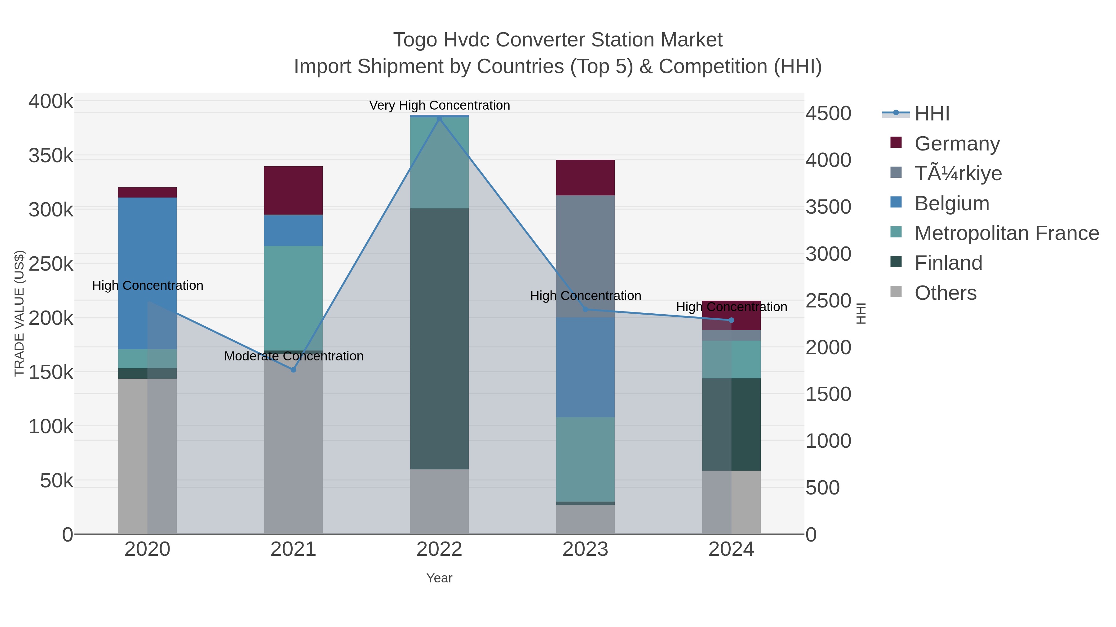The height and width of the screenshot is (627, 1116).
Task: Click the 2020 'High Concentration' annotation
Action: 148,285
